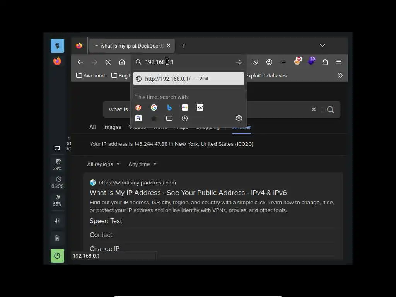Open the Awesome bookmarks folder
The height and width of the screenshot is (297, 396).
91,75
